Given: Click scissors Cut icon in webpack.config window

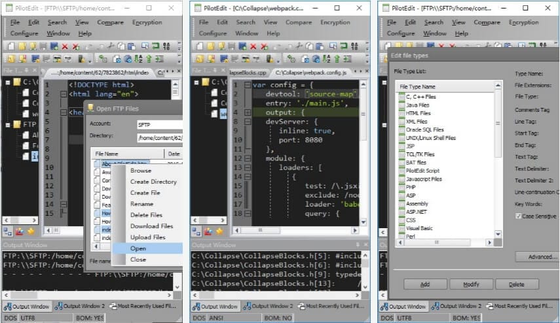Looking at the screenshot, I should [299, 46].
